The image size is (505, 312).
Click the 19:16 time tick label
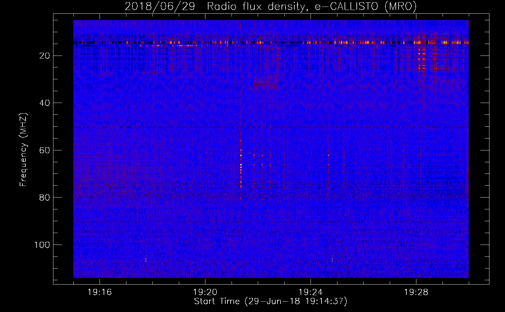point(100,292)
